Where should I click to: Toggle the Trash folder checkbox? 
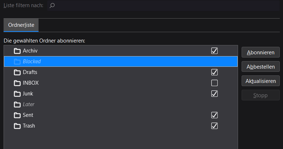214,126
